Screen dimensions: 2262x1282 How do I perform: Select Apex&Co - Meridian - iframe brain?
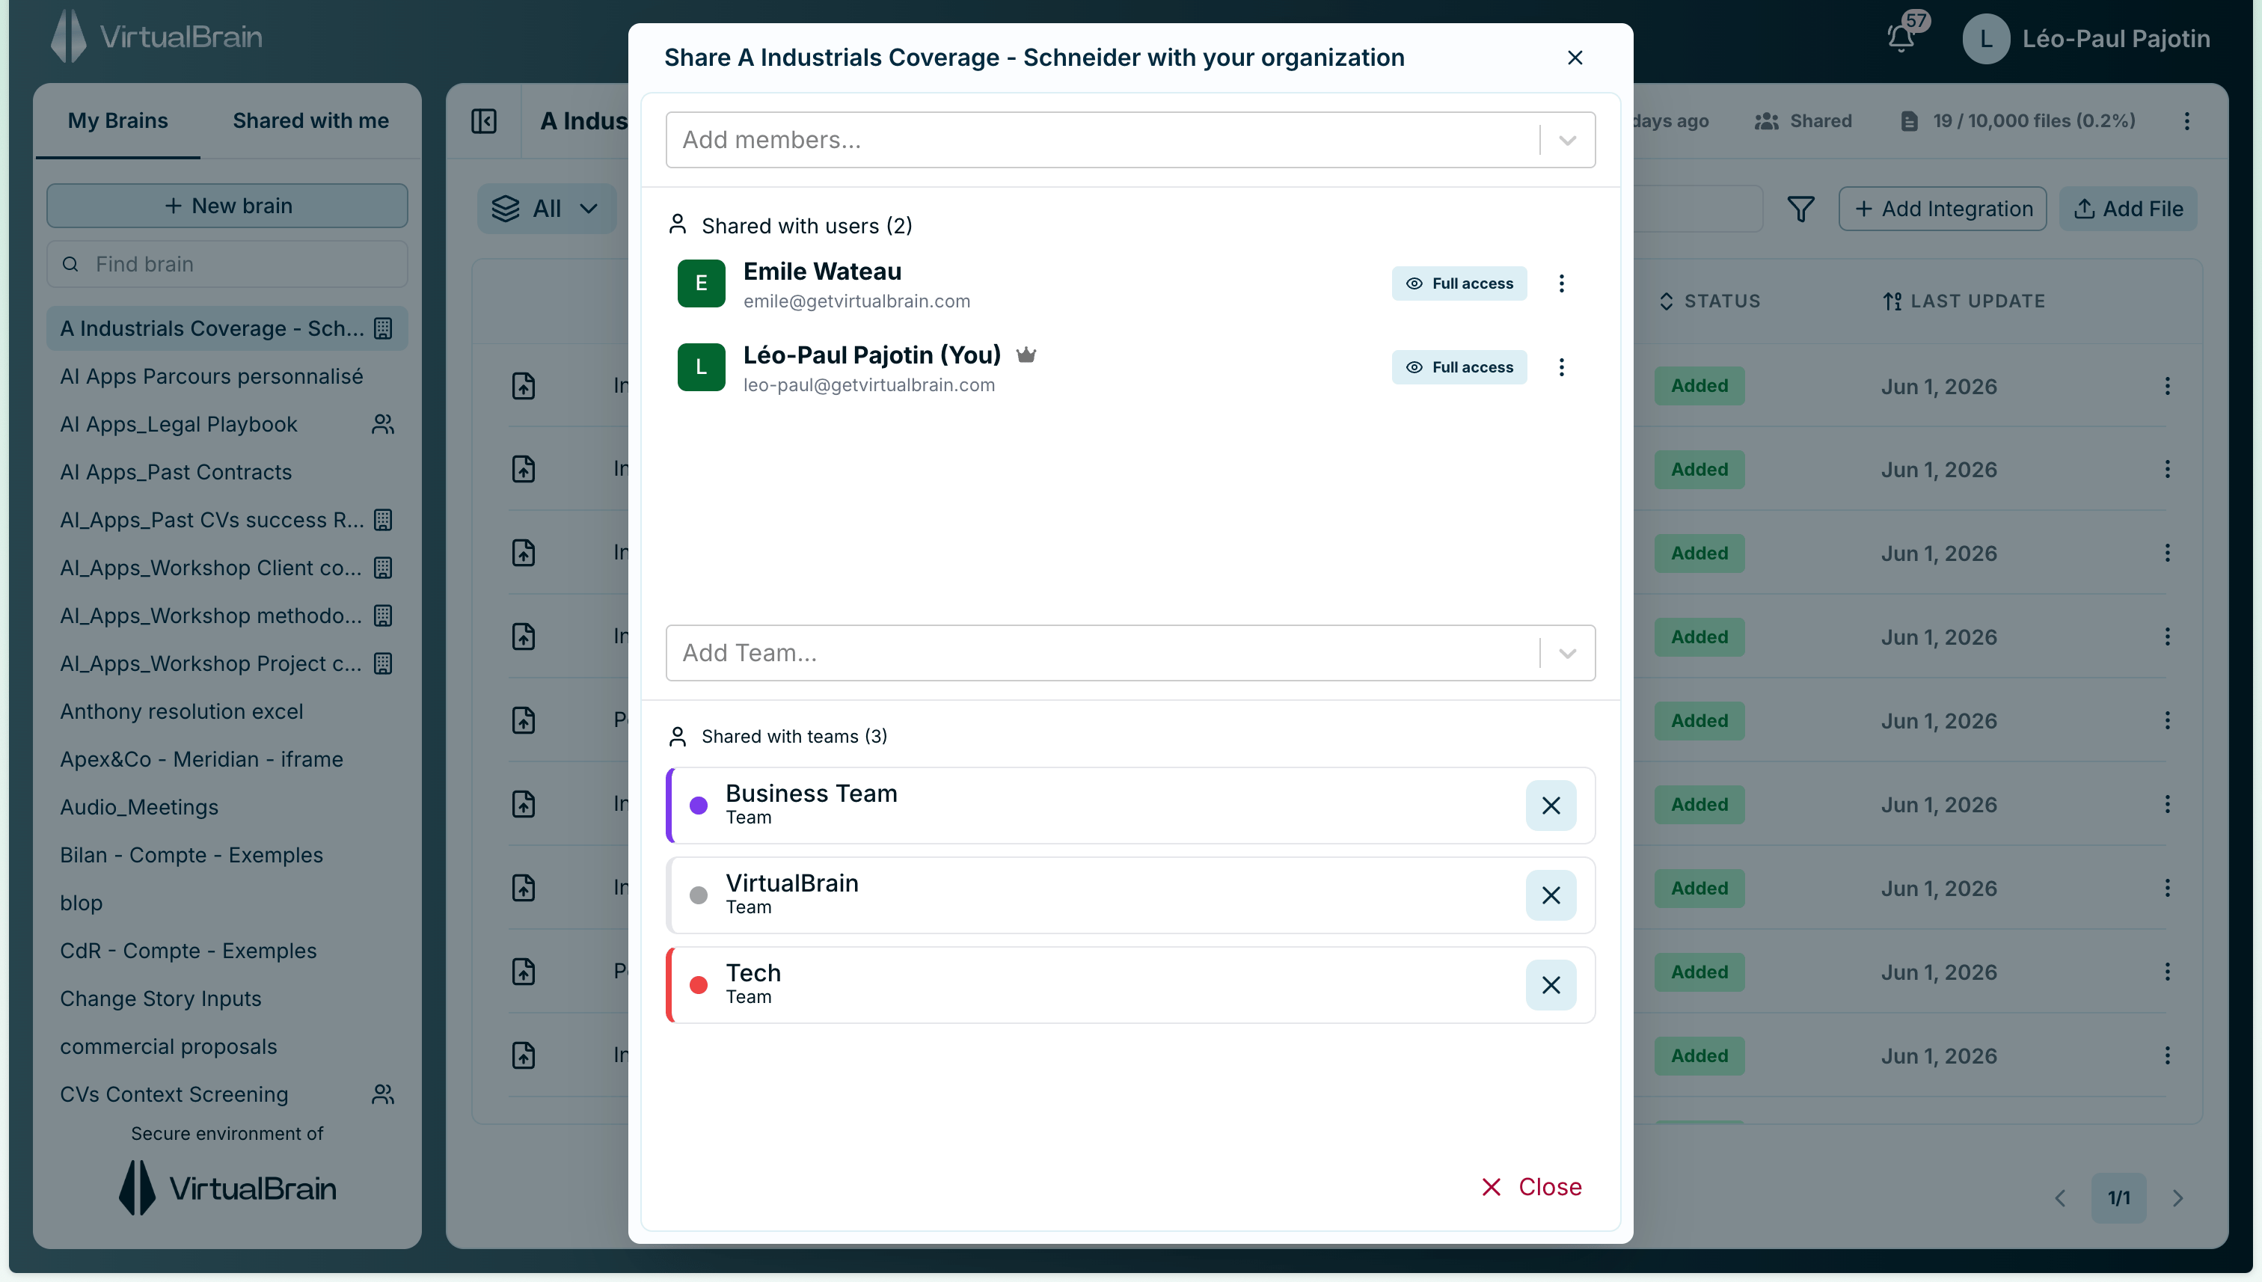coord(227,759)
